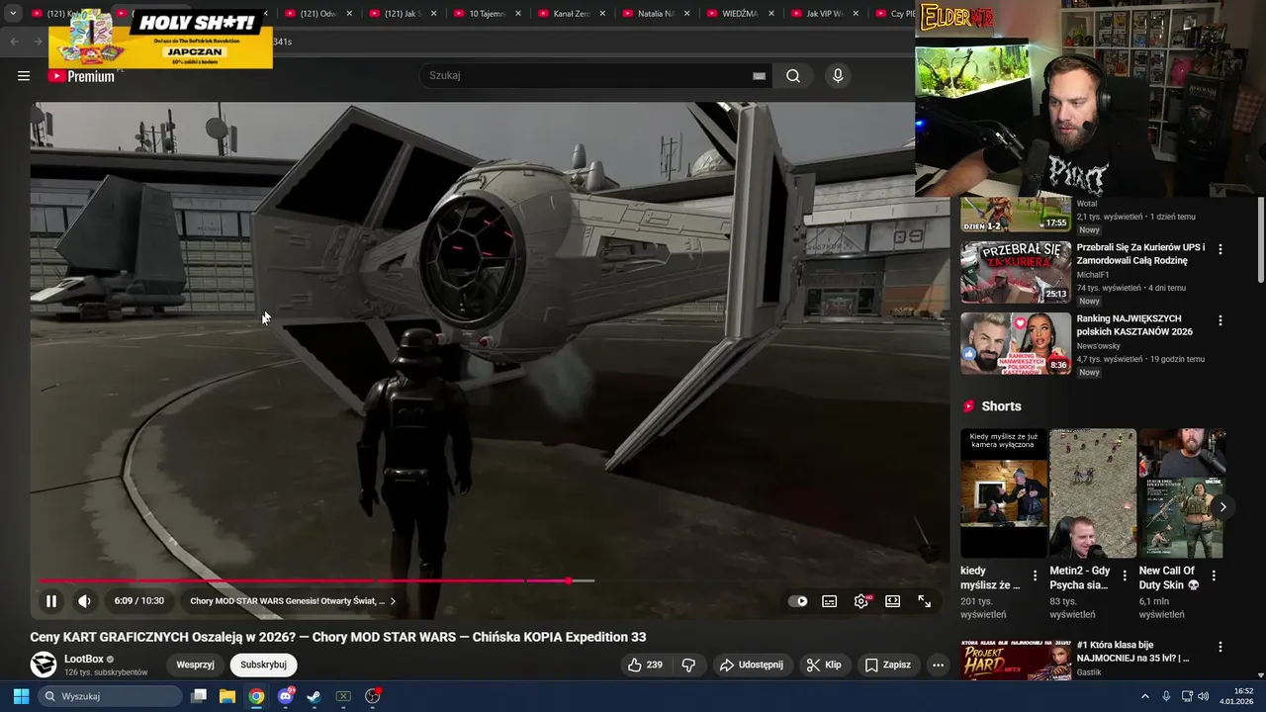Image resolution: width=1266 pixels, height=712 pixels.
Task: Open options for 'kiedy myślisz że' short
Action: [x=1036, y=575]
